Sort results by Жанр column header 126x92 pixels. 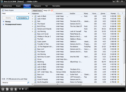(87, 13)
